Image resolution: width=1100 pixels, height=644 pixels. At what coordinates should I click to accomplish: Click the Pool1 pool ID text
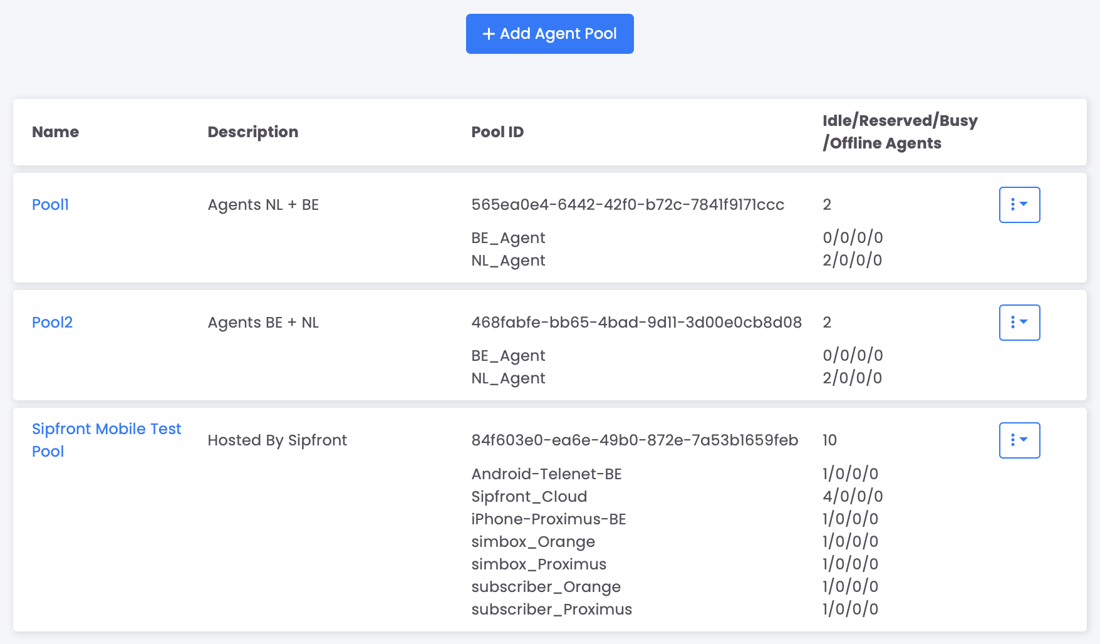(x=627, y=205)
